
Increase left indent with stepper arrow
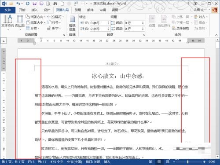point(109,22)
